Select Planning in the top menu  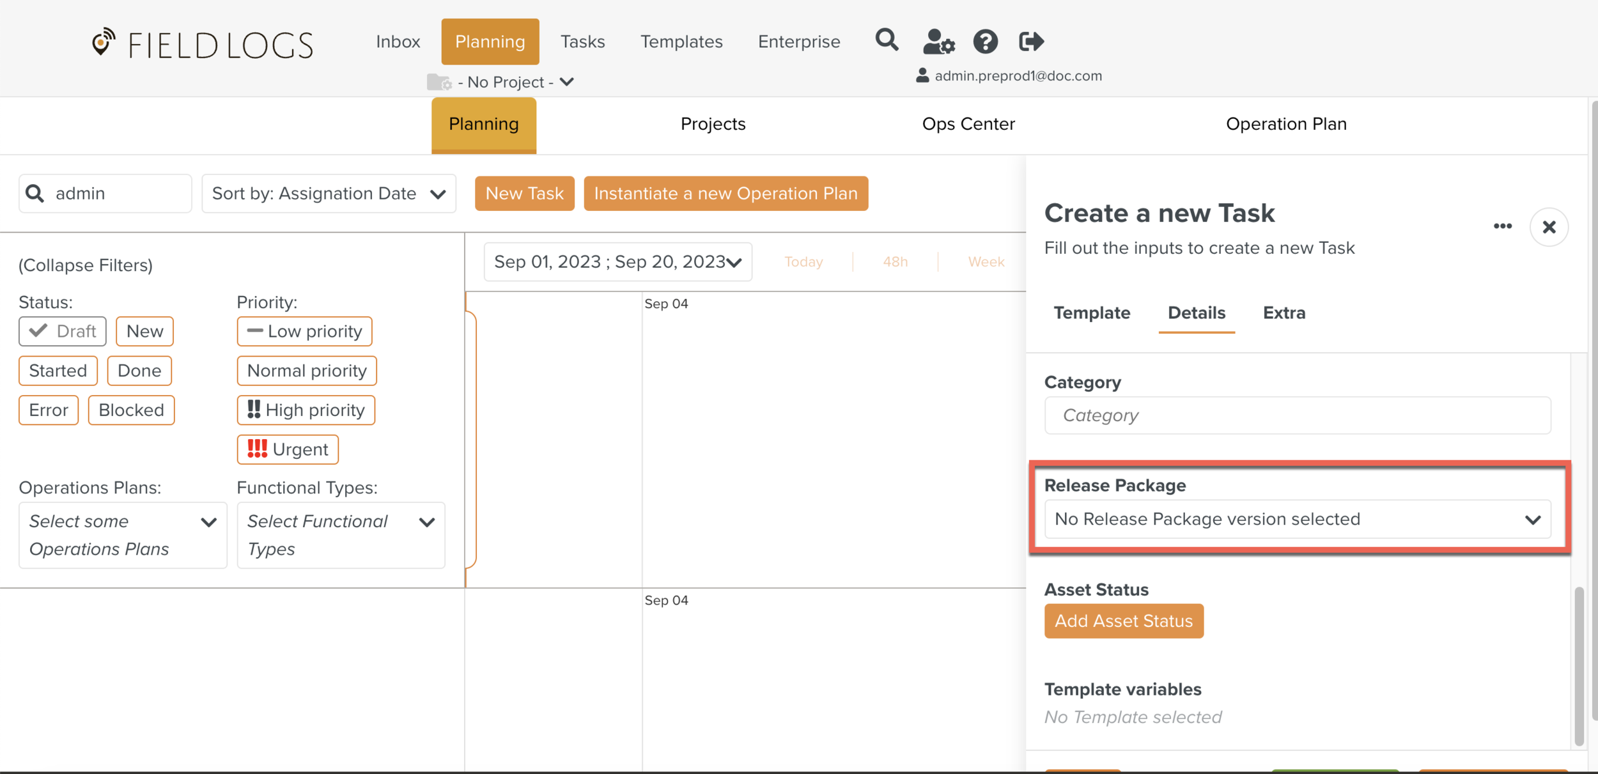[x=490, y=42]
